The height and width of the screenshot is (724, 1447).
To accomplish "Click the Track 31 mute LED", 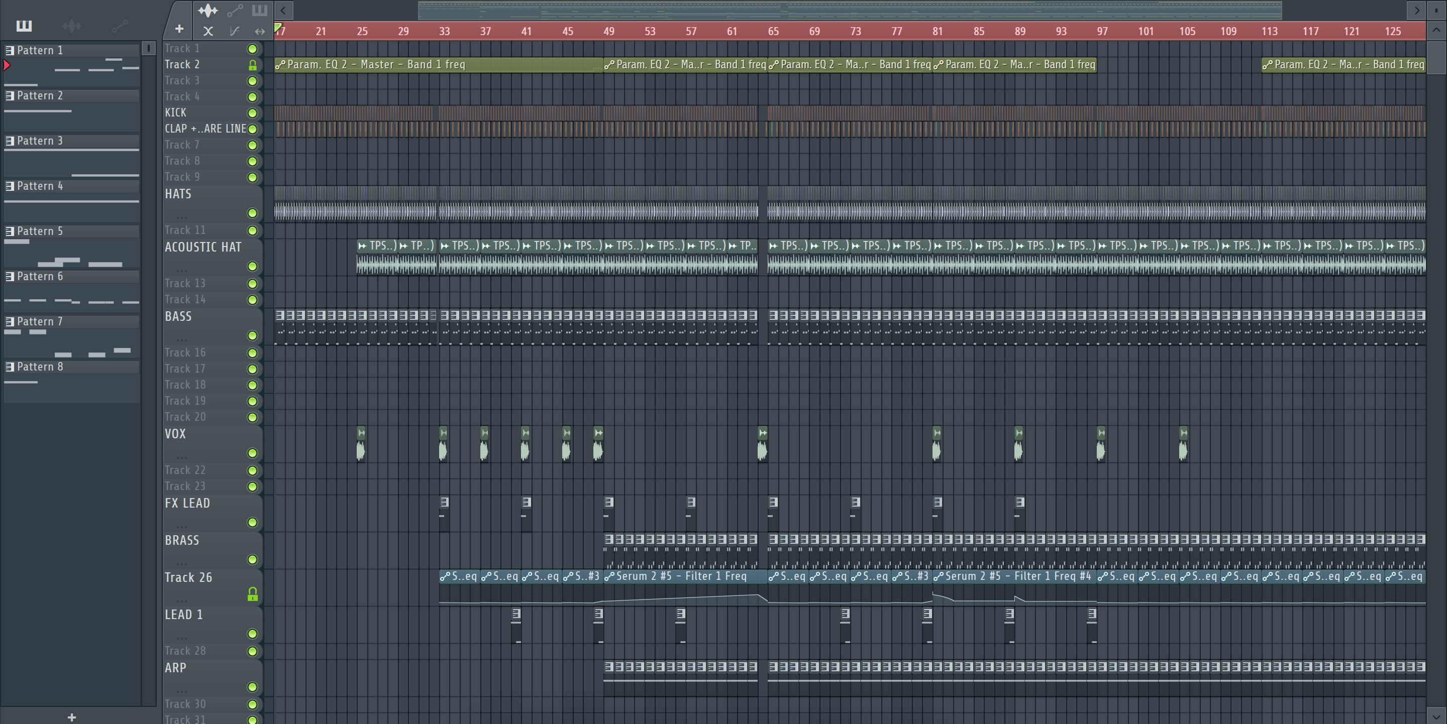I will pos(253,719).
